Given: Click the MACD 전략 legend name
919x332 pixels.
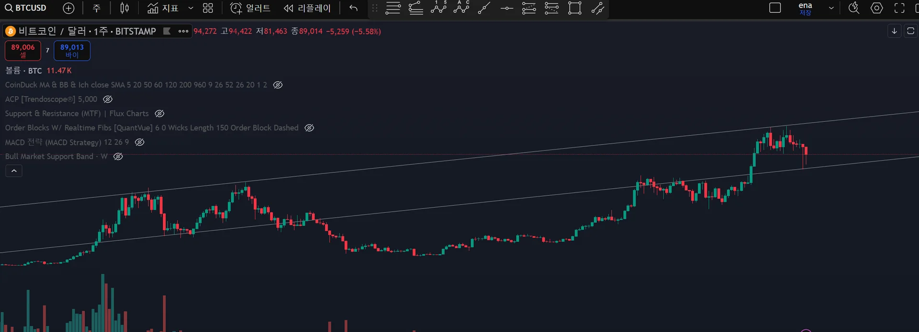Looking at the screenshot, I should (x=67, y=142).
